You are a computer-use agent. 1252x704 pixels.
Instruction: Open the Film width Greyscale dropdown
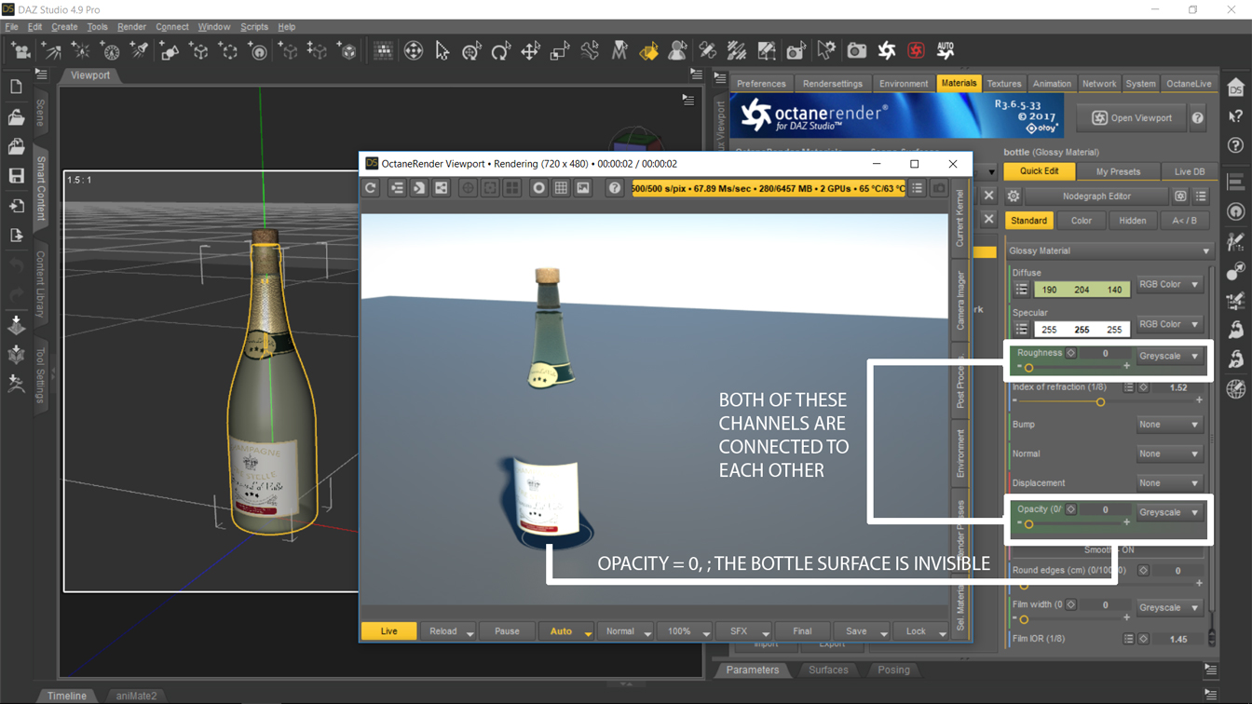pos(1169,608)
